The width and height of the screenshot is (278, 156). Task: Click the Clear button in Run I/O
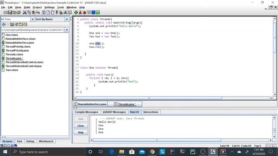click(81, 126)
